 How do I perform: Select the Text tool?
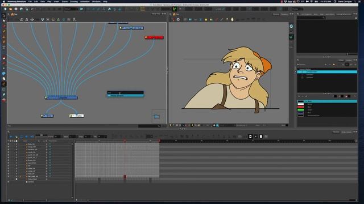click(x=4, y=47)
